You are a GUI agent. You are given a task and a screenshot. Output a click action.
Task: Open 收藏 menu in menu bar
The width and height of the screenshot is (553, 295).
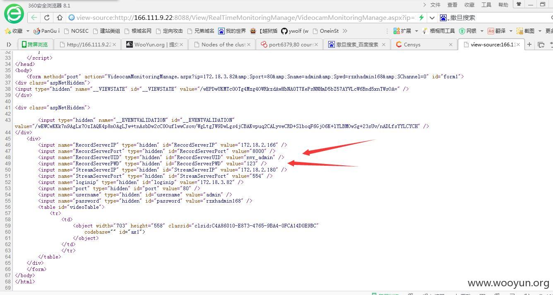[469, 5]
